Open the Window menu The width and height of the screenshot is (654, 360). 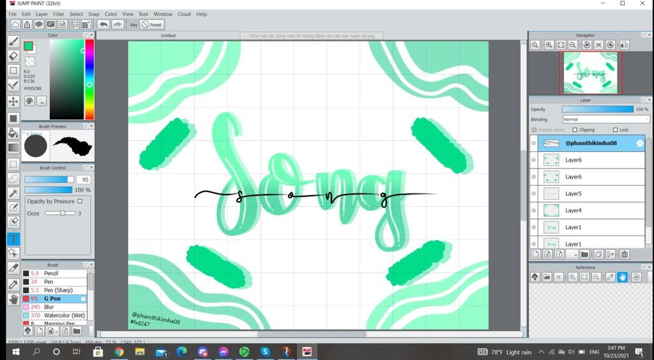pos(163,14)
